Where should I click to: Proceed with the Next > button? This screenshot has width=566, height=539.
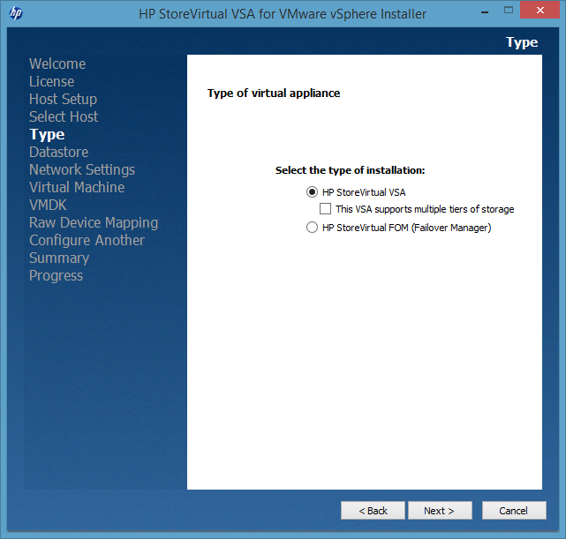pyautogui.click(x=440, y=511)
